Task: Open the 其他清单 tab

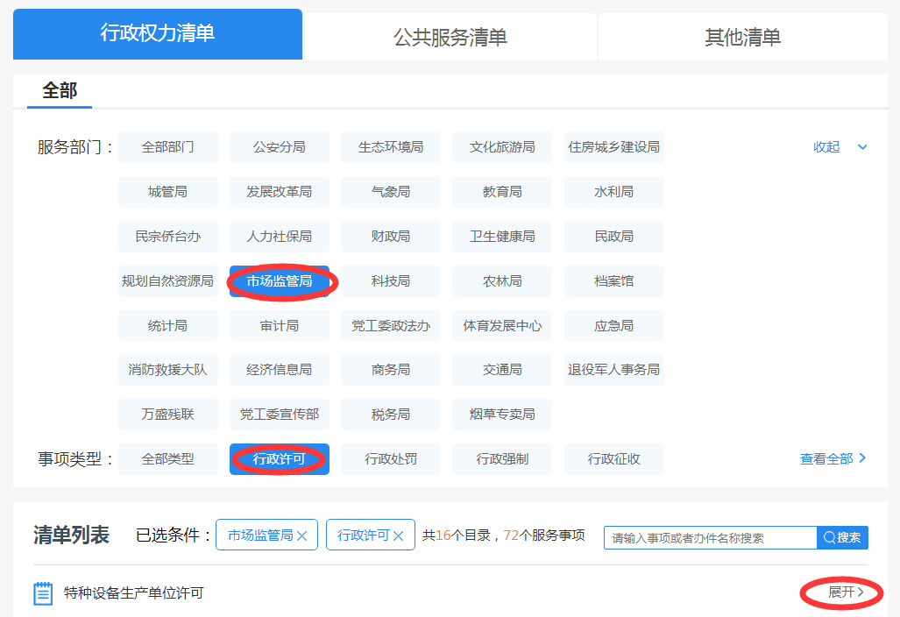Action: click(x=742, y=37)
